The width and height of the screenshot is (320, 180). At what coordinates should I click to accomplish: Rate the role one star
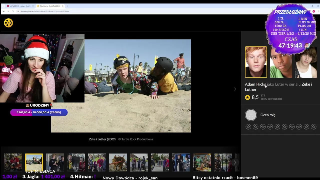click(248, 127)
